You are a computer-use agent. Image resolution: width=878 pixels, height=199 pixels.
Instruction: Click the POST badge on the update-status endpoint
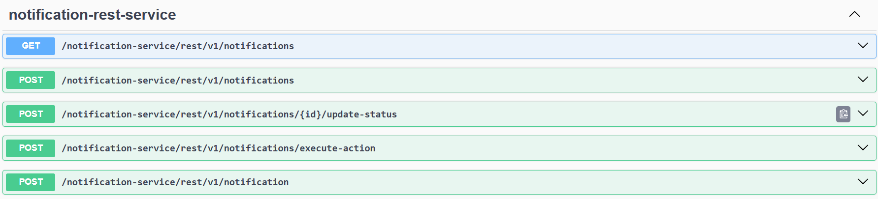click(31, 114)
